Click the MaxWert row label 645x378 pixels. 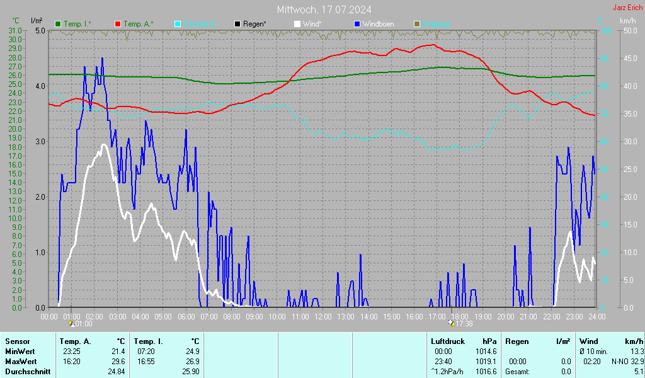[x=20, y=361]
